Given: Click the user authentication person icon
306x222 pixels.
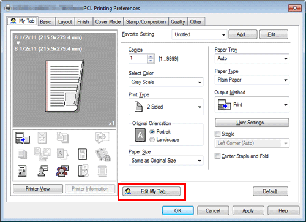Looking at the screenshot, I should 43,171.
